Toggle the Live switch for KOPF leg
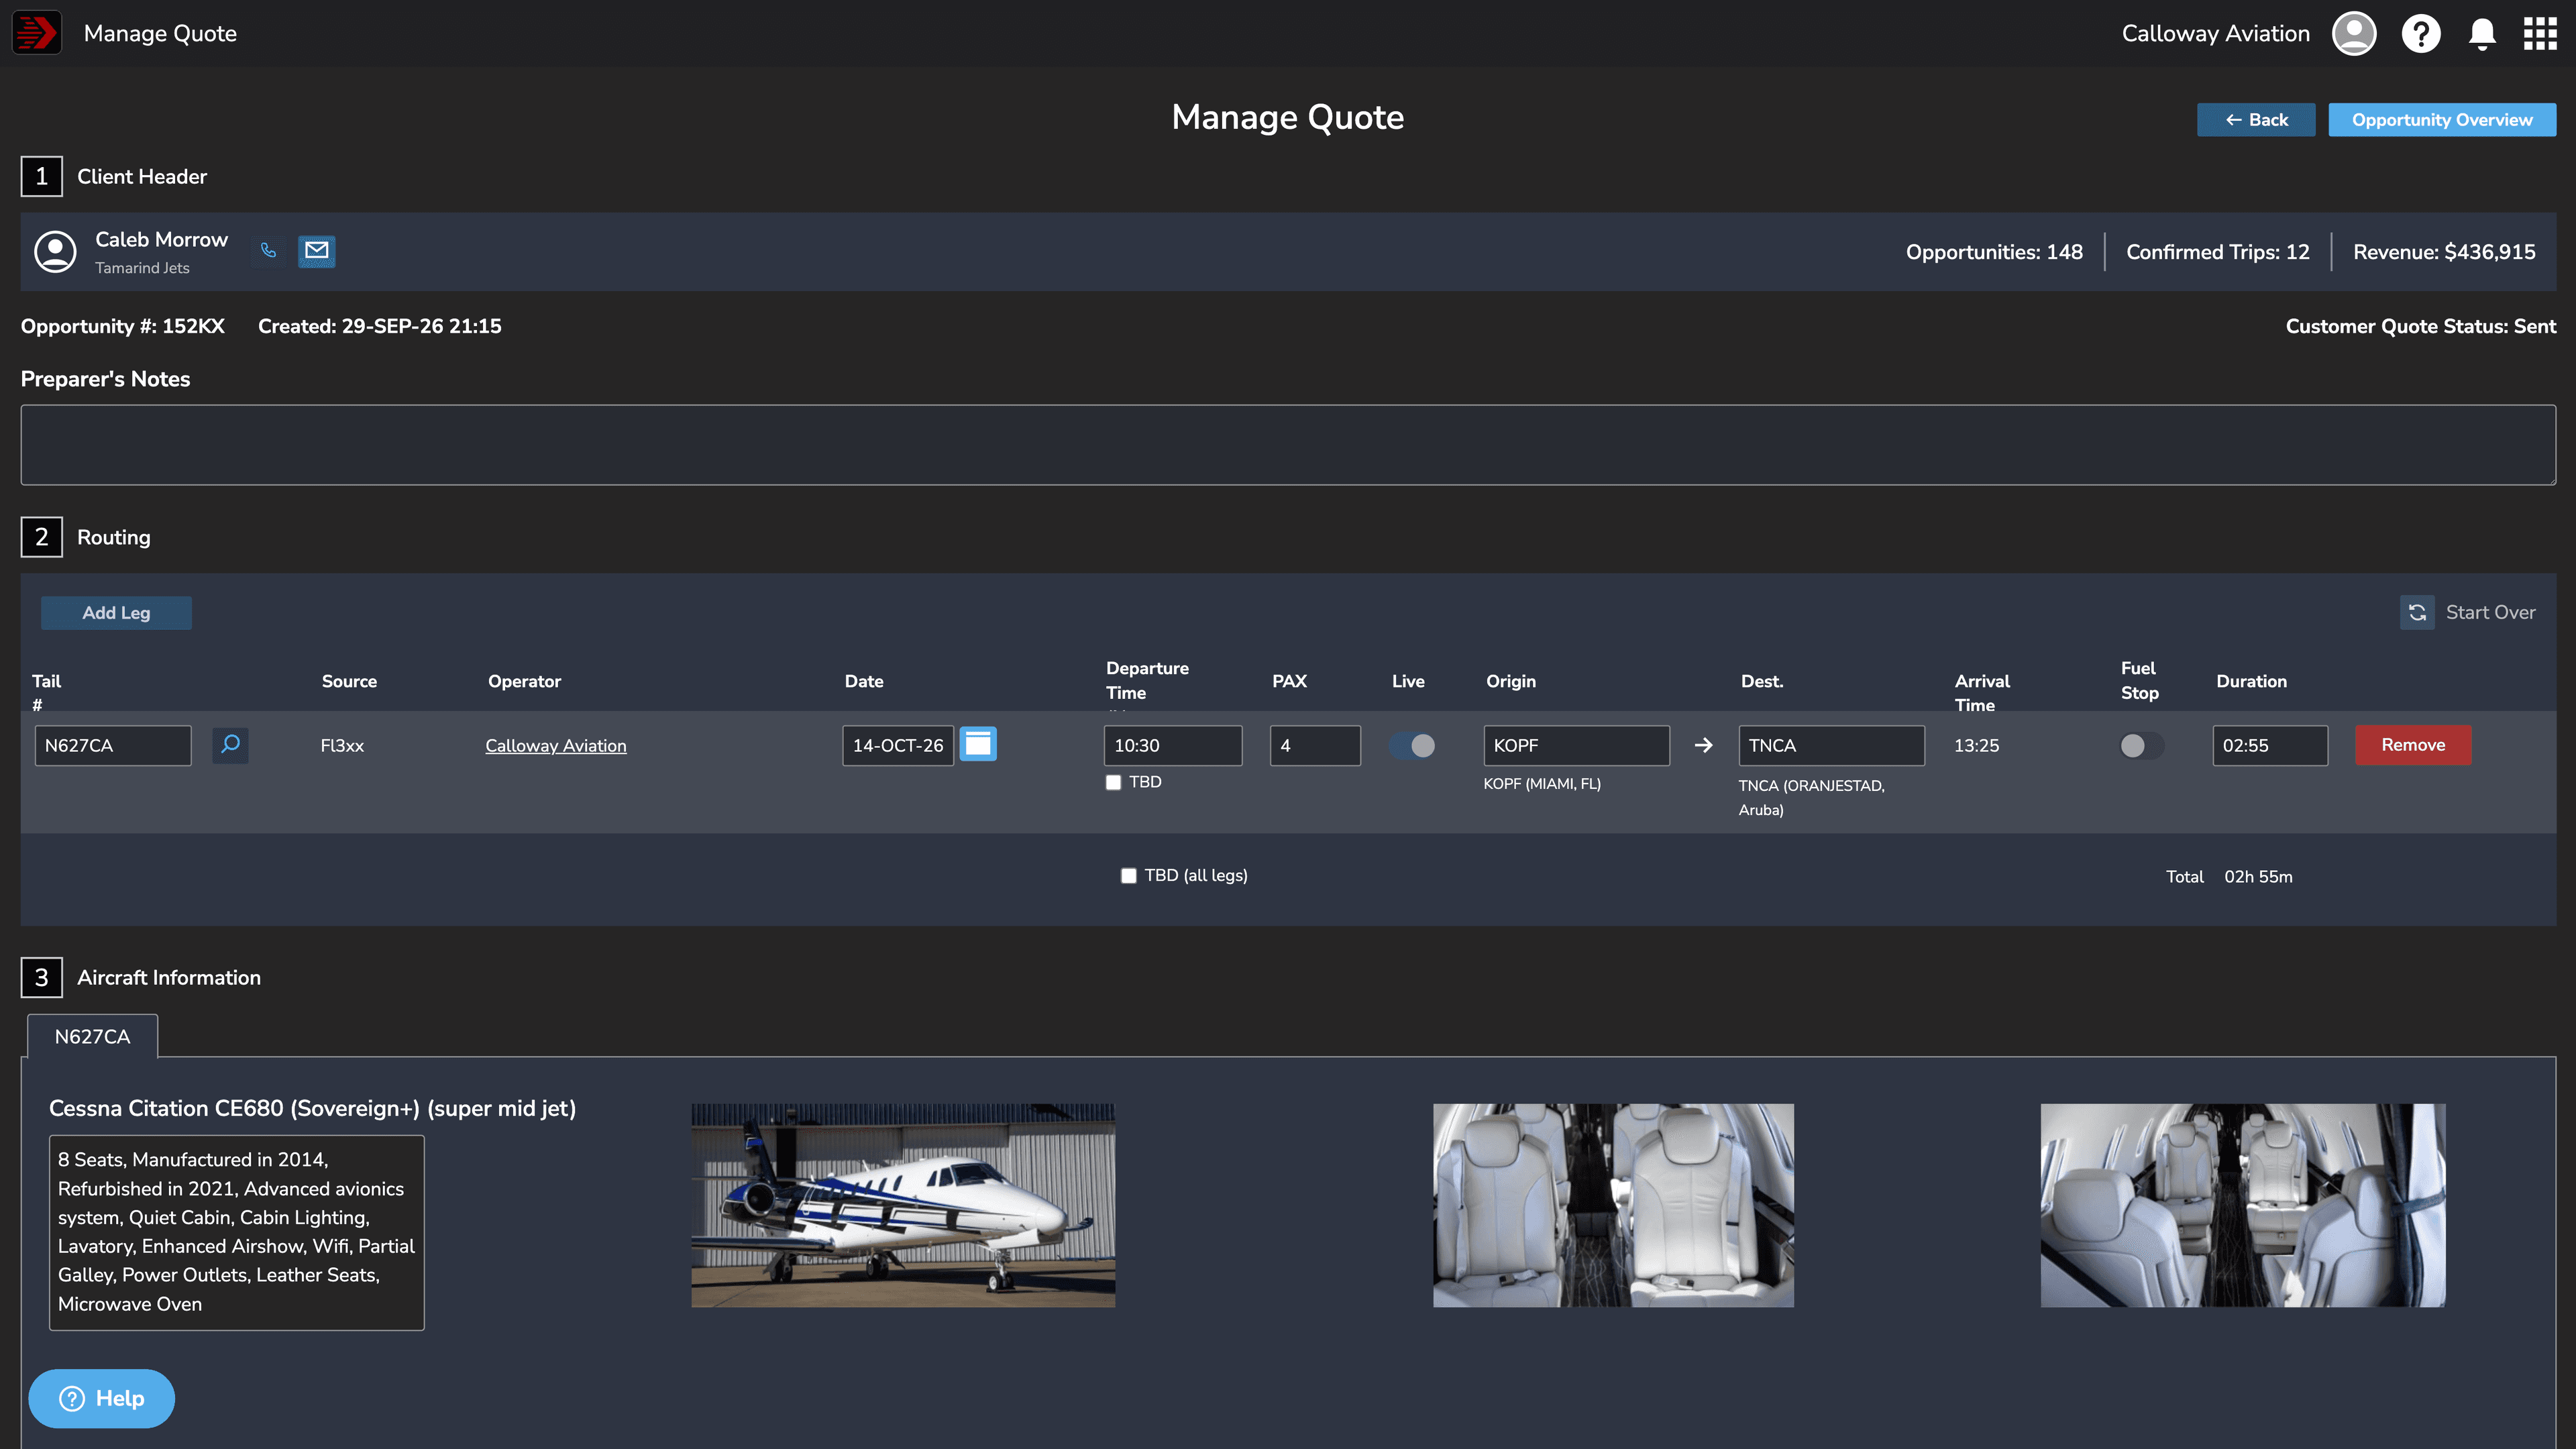 1412,745
